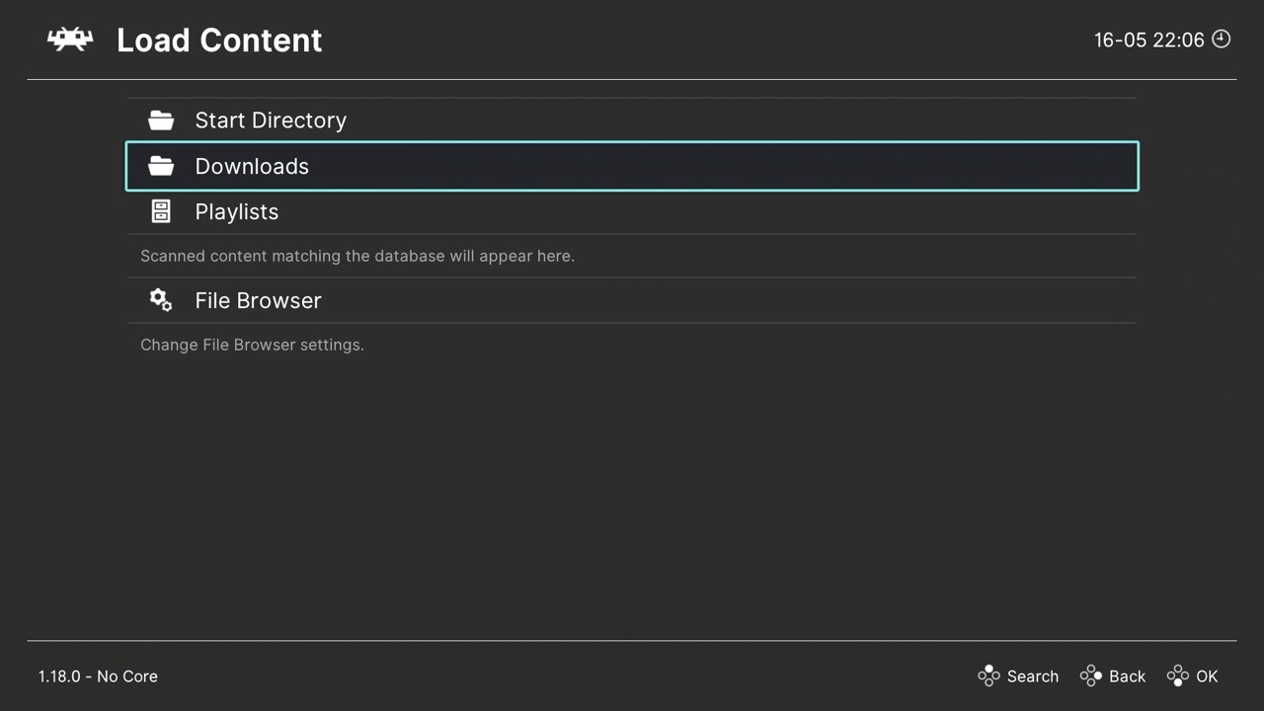The image size is (1264, 711).
Task: Open the Start Directory entry
Action: (271, 119)
